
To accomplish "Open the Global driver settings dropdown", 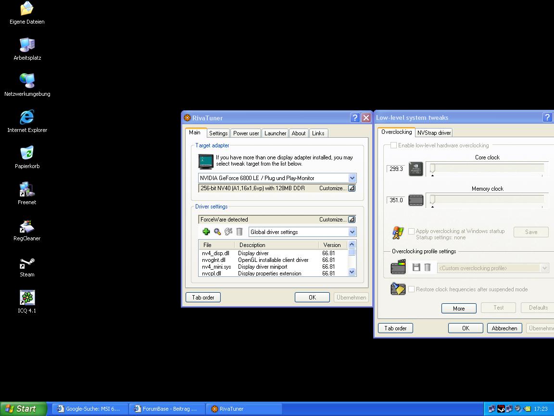I will tap(352, 232).
